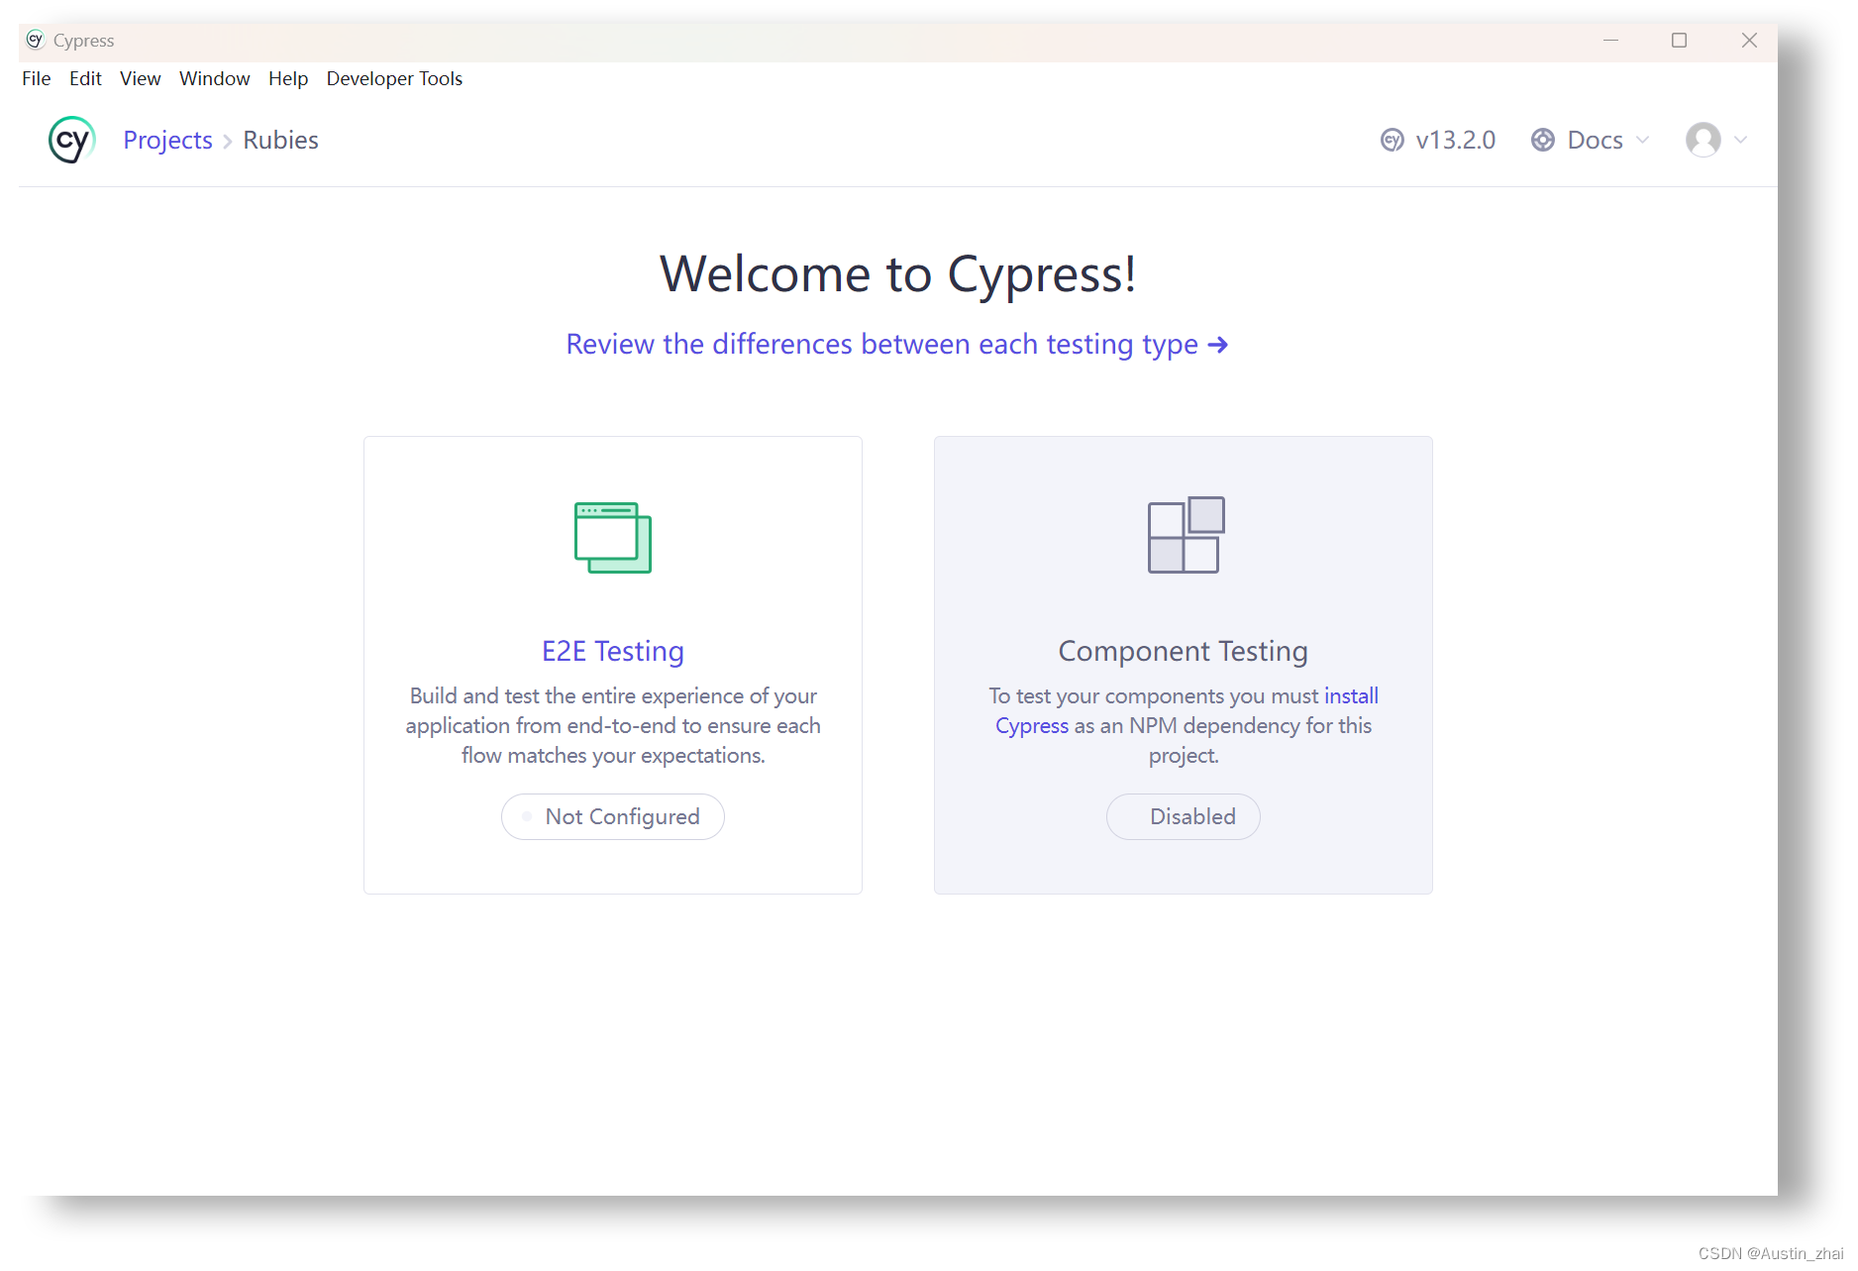Click the Docs lifebuoy icon
This screenshot has width=1858, height=1271.
pyautogui.click(x=1543, y=140)
